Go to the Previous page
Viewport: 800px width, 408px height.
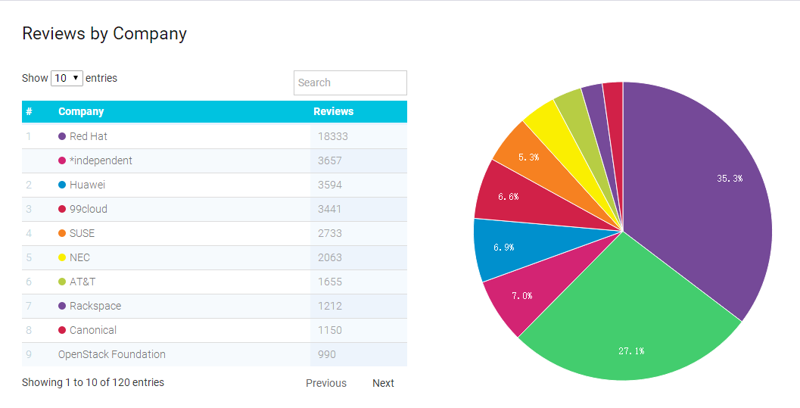pos(326,383)
